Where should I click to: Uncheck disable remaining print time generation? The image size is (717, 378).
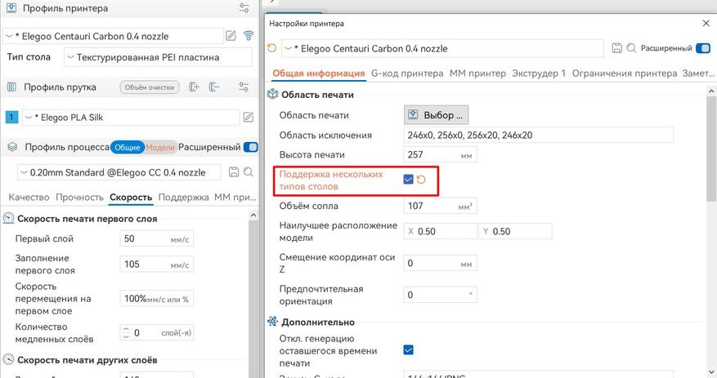pos(409,350)
